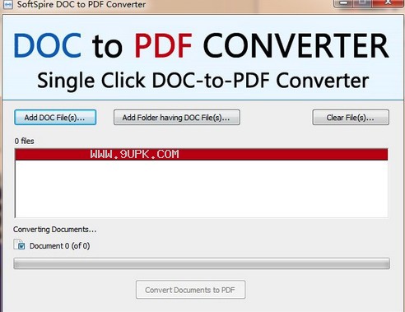Screen dimensions: 405x312
Task: Select the red WWW.9UPK.COM list row
Action: 202,154
